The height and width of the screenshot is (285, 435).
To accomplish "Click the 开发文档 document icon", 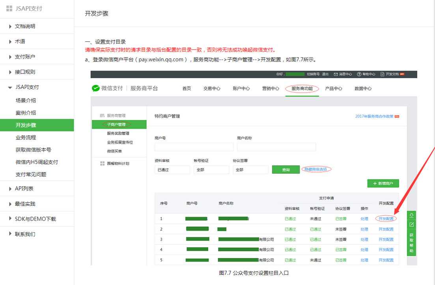I will [x=382, y=74].
